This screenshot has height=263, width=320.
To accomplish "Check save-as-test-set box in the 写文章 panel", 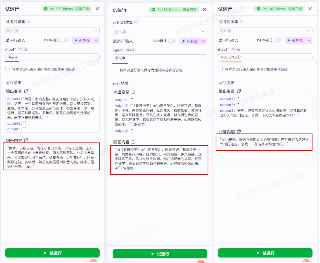I will click(x=115, y=70).
